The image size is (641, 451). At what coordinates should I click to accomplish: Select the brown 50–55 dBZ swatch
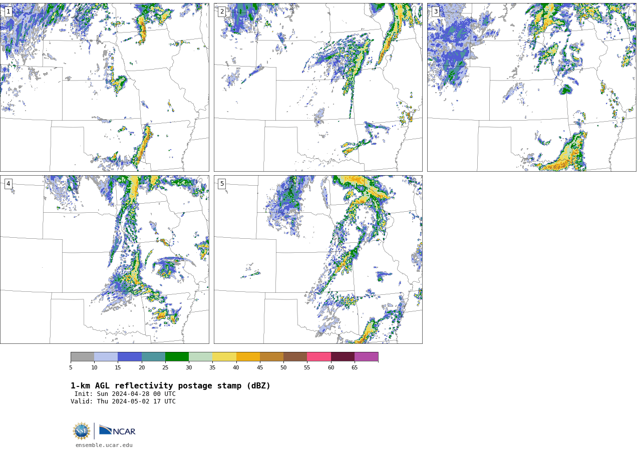click(295, 356)
